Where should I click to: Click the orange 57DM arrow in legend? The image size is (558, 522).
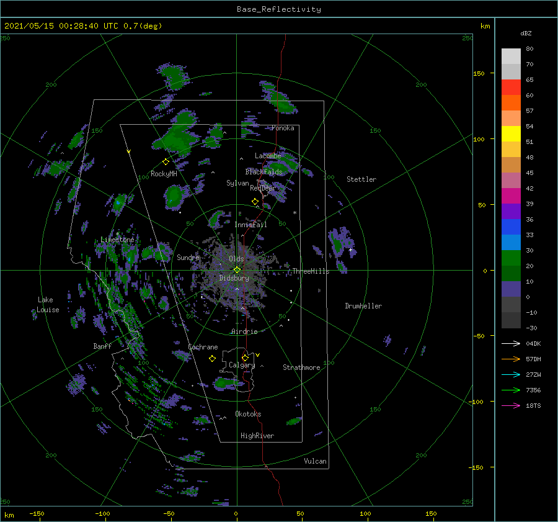[x=511, y=359]
